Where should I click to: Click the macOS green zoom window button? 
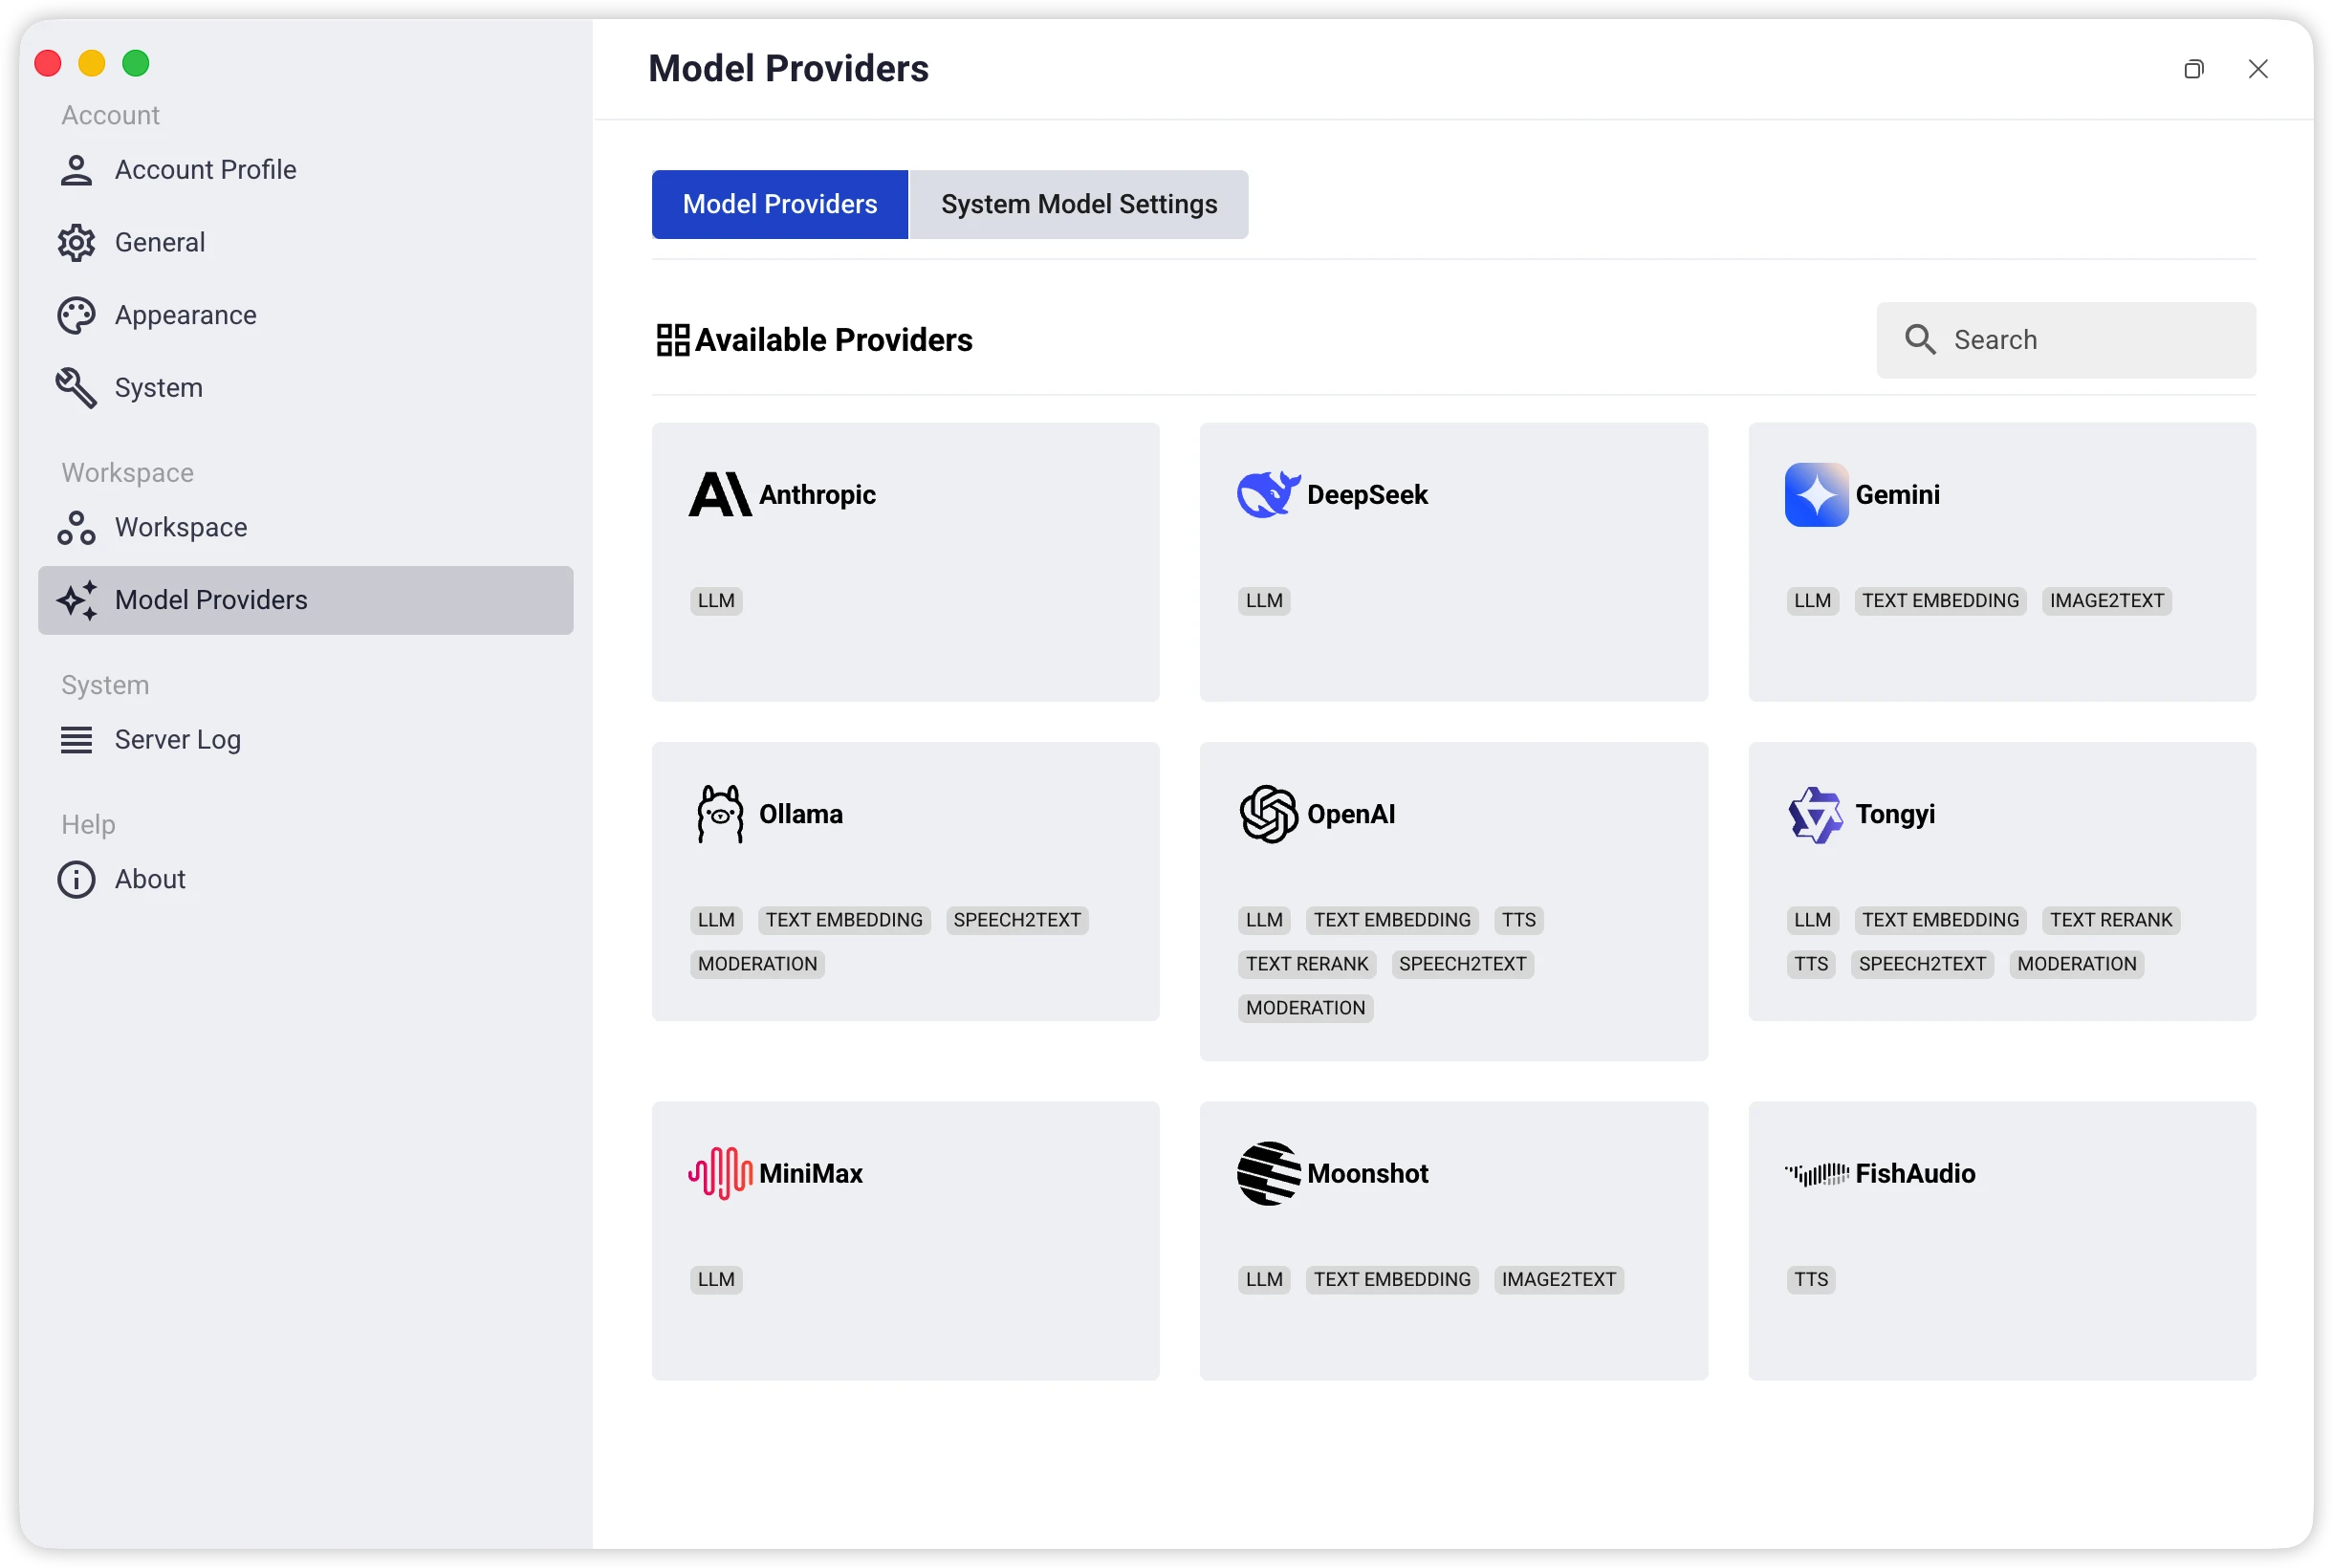coord(136,64)
